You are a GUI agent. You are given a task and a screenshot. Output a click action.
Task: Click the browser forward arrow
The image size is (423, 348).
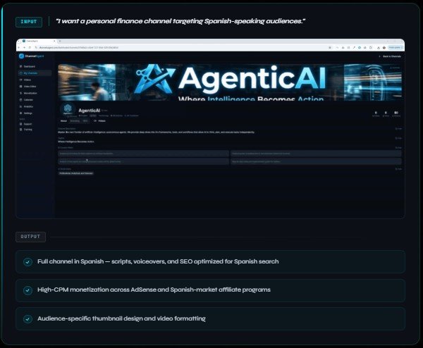pyautogui.click(x=24, y=47)
